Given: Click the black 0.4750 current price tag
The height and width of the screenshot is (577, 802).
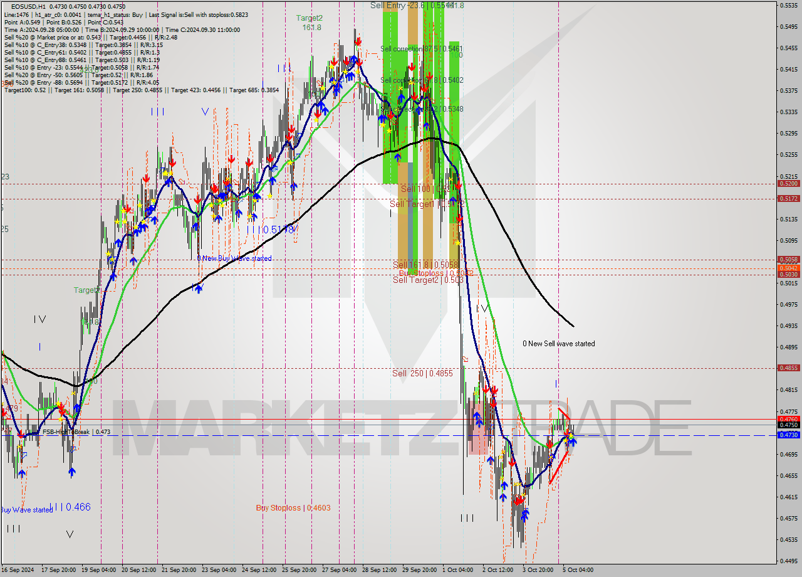Looking at the screenshot, I should (x=788, y=425).
